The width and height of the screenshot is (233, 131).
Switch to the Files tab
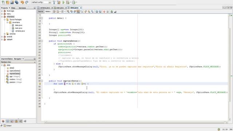tap(13, 8)
